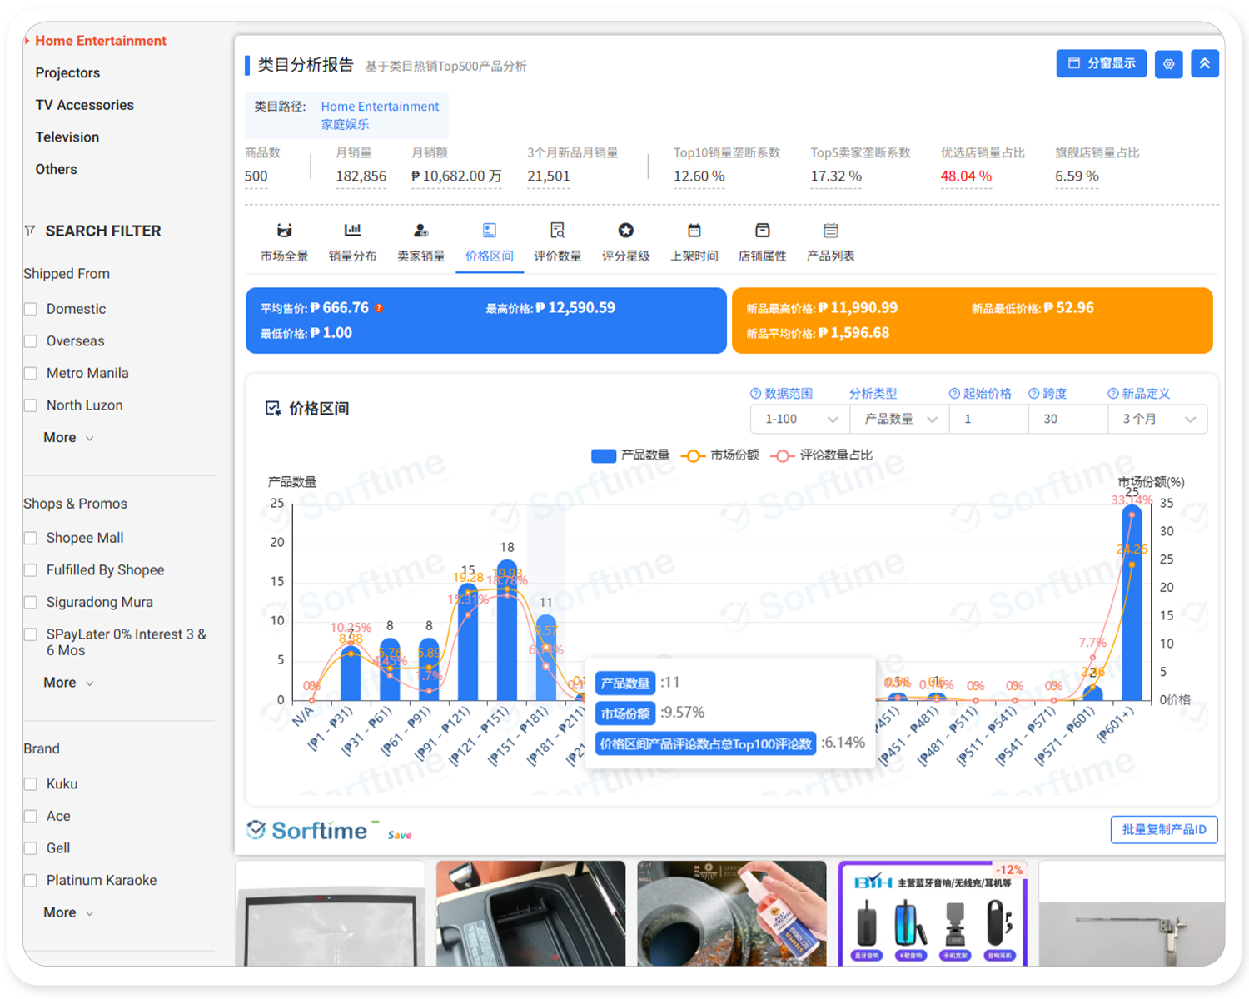Check the Shopee Mall filter checkbox
Viewport: 1249px width, 999px height.
[31, 538]
